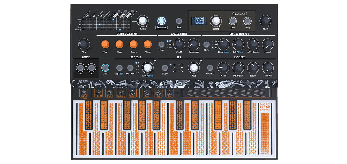Viewport: 347px width, 164px height.
Task: Click the orange Wave knob
Action: (120, 44)
